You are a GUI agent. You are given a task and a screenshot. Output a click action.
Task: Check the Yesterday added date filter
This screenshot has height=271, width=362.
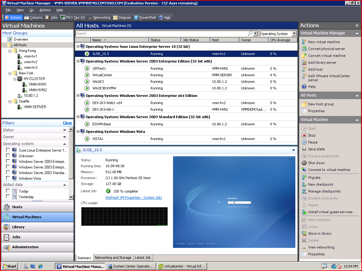tap(8, 197)
